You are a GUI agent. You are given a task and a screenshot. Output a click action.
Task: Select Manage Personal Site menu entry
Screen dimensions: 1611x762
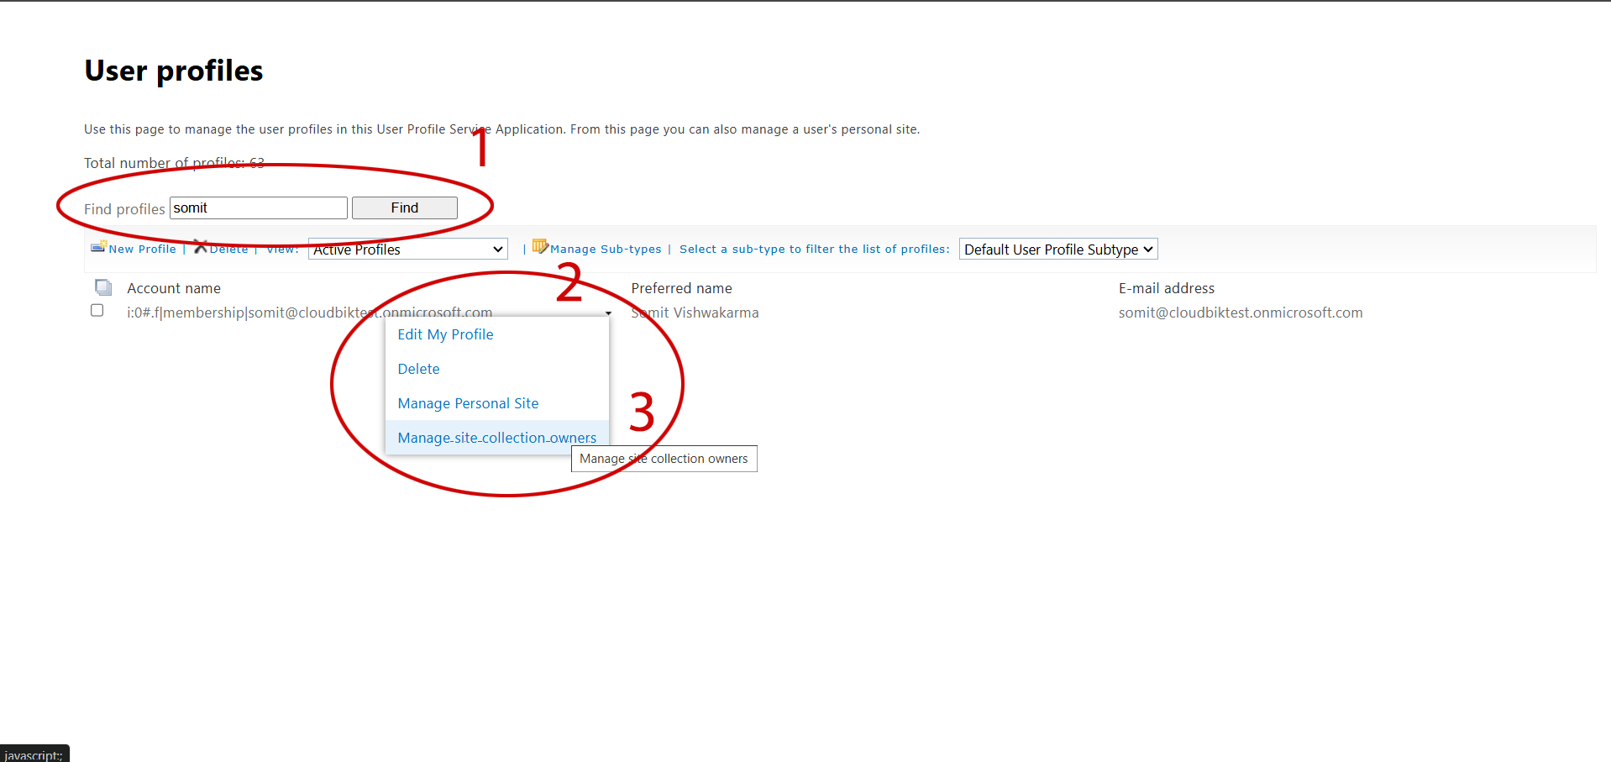click(468, 403)
